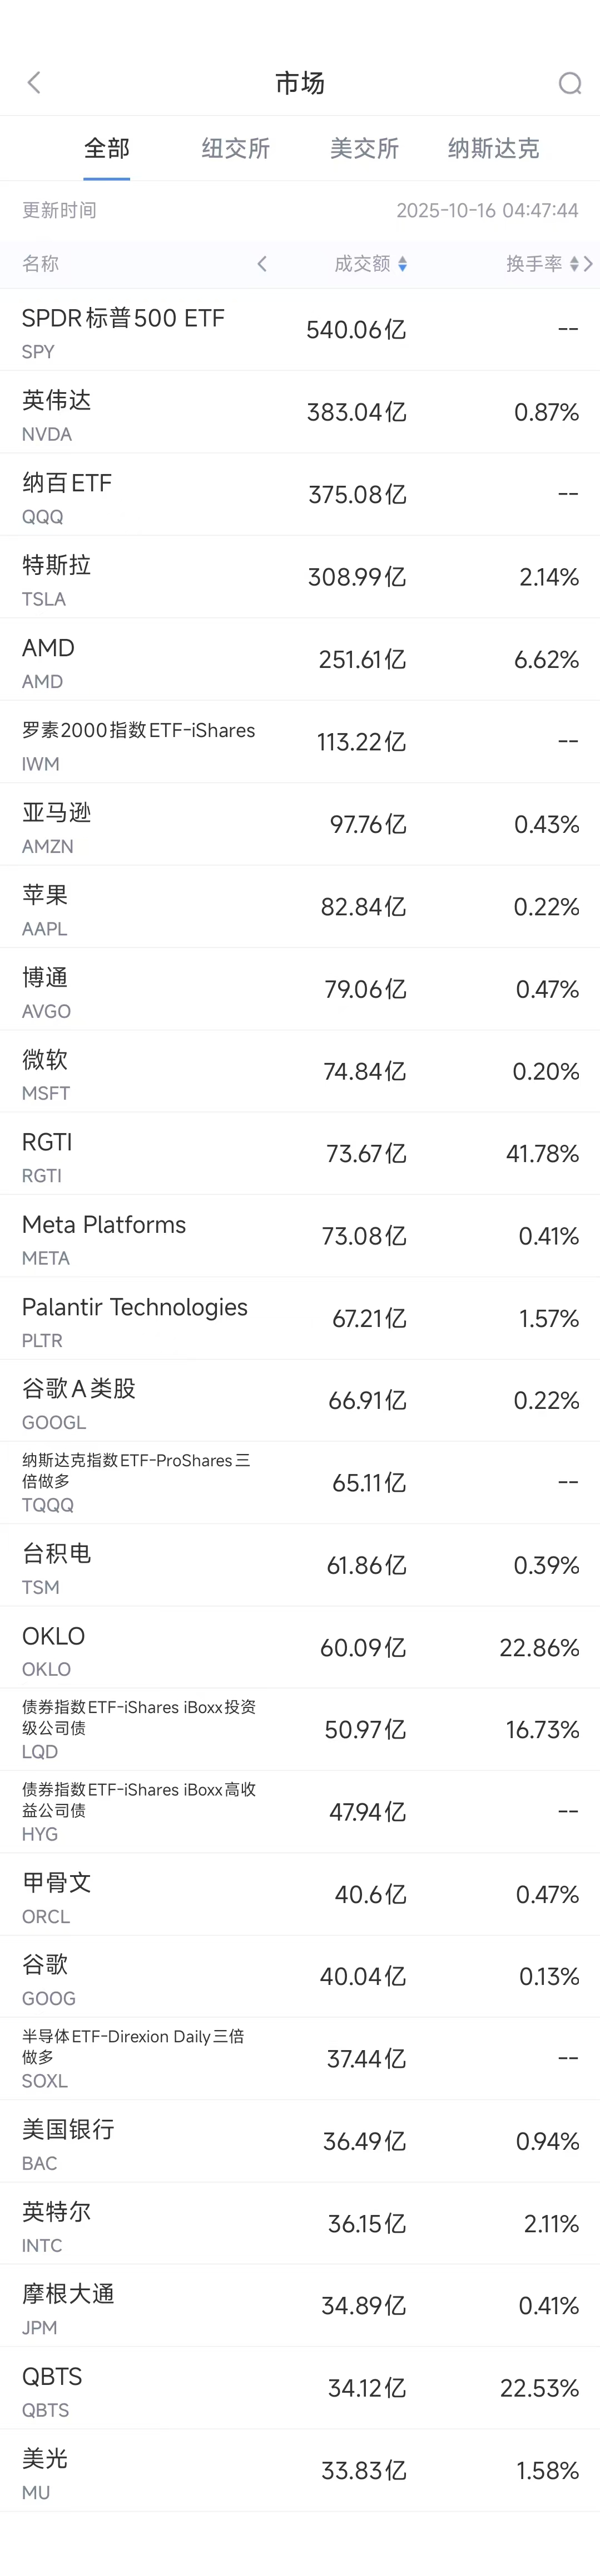This screenshot has width=600, height=2576.
Task: Open the OKLO stock row
Action: click(x=300, y=1647)
